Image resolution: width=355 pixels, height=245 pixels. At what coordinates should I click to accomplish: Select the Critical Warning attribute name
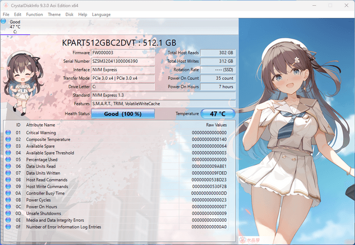click(41, 132)
